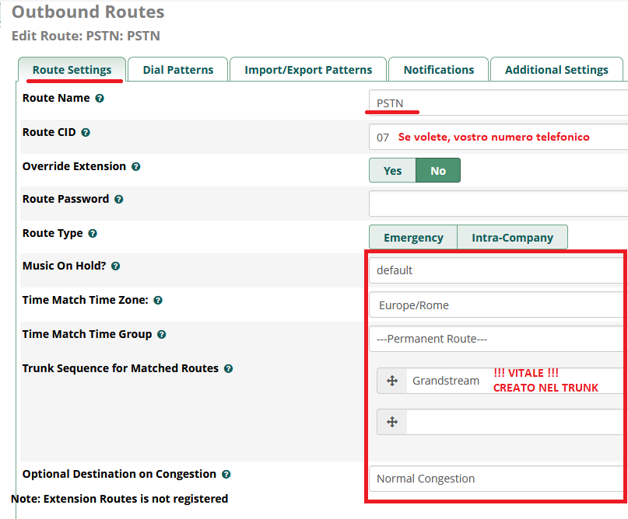
Task: Open the Normal Congestion destination dropdown
Action: pos(498,479)
